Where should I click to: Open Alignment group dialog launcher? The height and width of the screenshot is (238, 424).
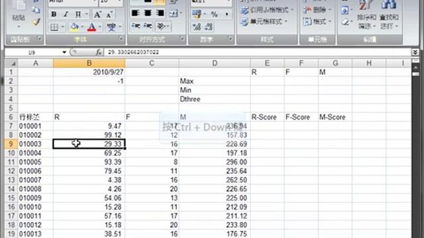click(x=182, y=38)
